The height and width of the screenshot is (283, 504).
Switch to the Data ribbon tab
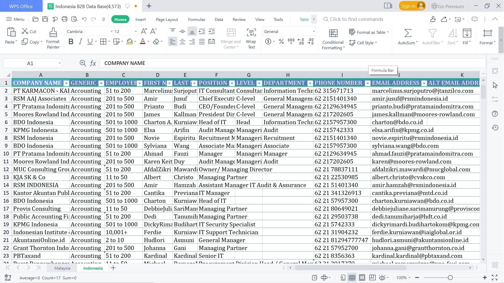(219, 19)
